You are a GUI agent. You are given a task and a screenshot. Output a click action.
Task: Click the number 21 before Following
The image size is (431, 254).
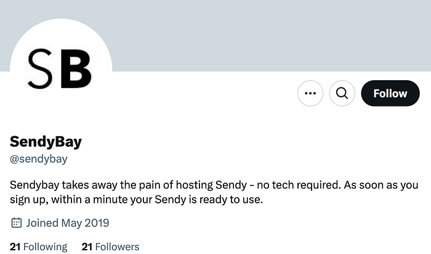tap(15, 247)
